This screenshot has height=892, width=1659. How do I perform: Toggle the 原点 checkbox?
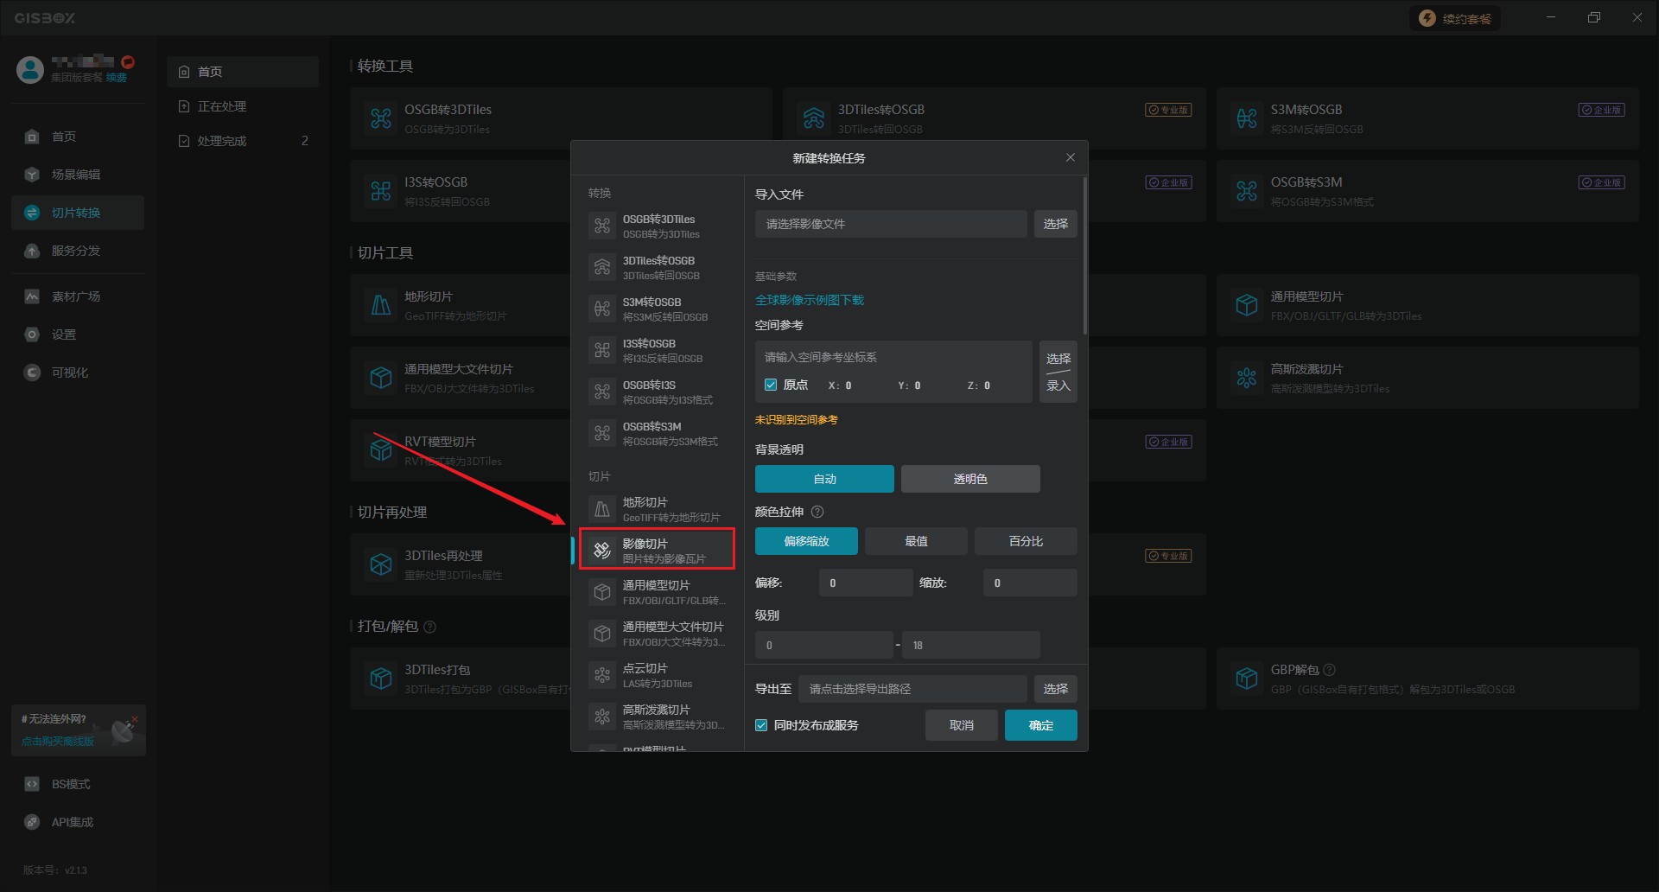pos(771,385)
